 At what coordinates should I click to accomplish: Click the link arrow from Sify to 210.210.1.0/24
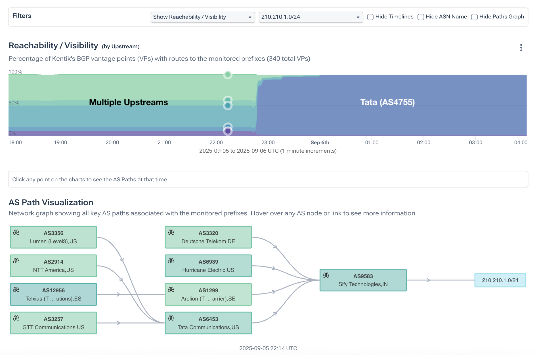click(429, 280)
